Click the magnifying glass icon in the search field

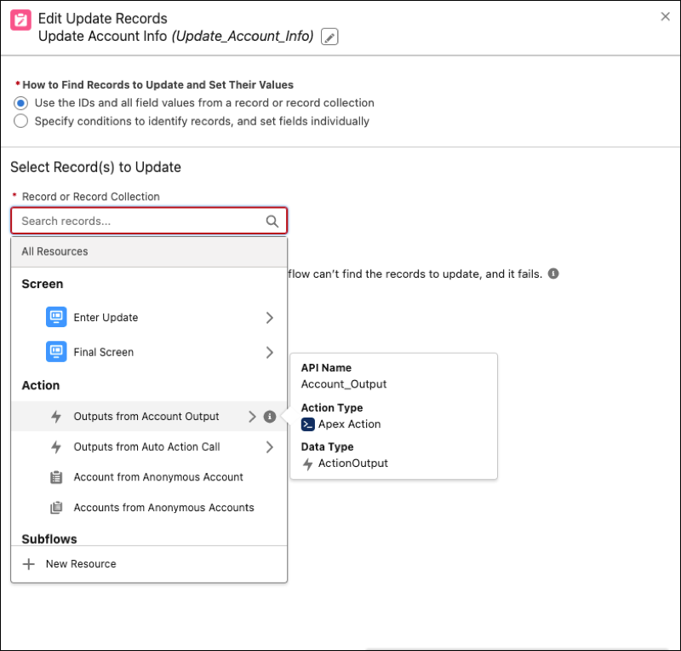[x=271, y=220]
